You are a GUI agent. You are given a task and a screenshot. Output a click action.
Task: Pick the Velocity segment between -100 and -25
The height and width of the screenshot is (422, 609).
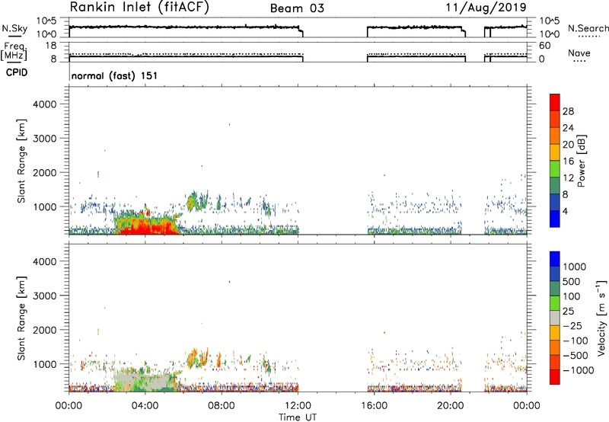click(x=555, y=333)
